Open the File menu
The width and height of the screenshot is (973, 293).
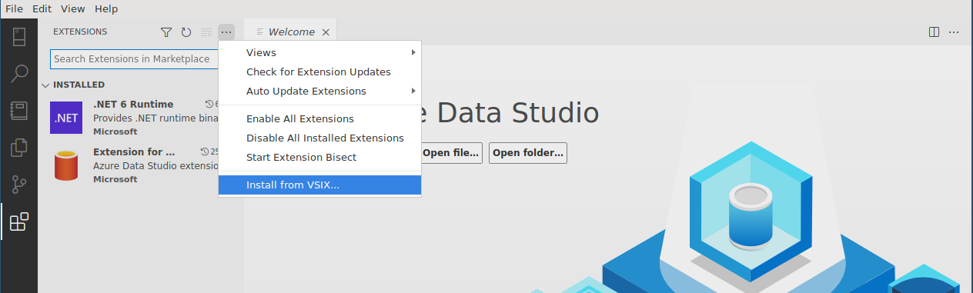point(14,8)
